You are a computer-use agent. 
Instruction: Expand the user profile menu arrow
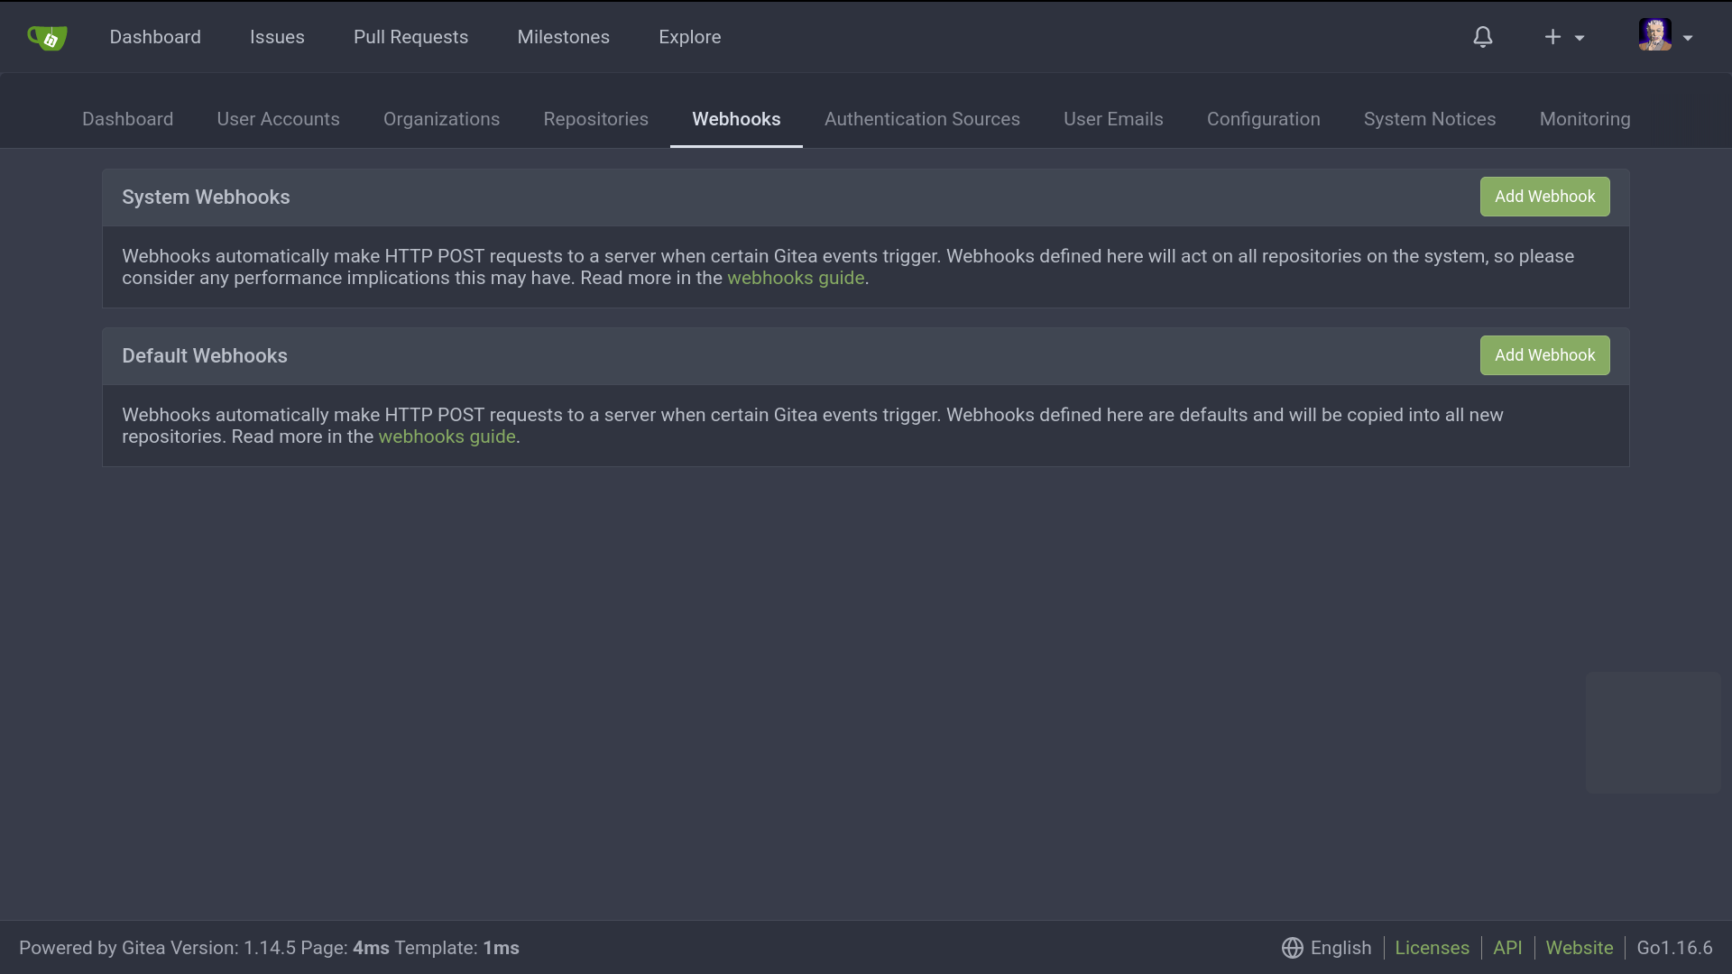[x=1688, y=38]
